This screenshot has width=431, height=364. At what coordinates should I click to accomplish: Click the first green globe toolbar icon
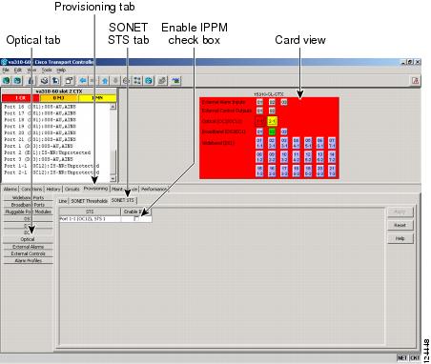6,81
